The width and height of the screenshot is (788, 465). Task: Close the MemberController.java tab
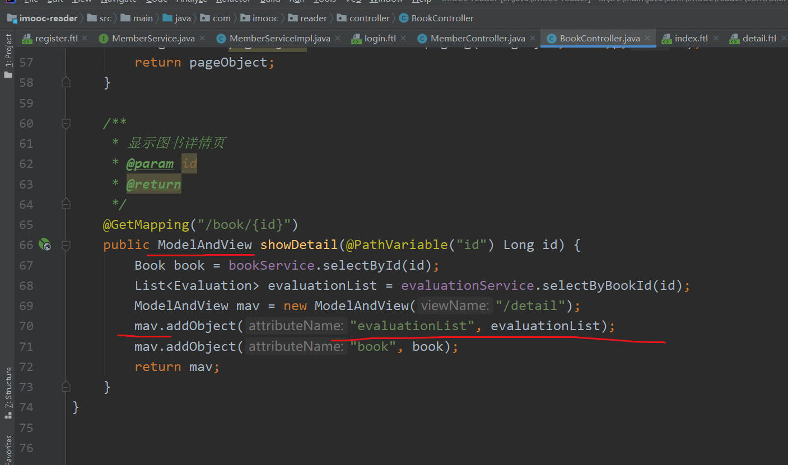(533, 38)
